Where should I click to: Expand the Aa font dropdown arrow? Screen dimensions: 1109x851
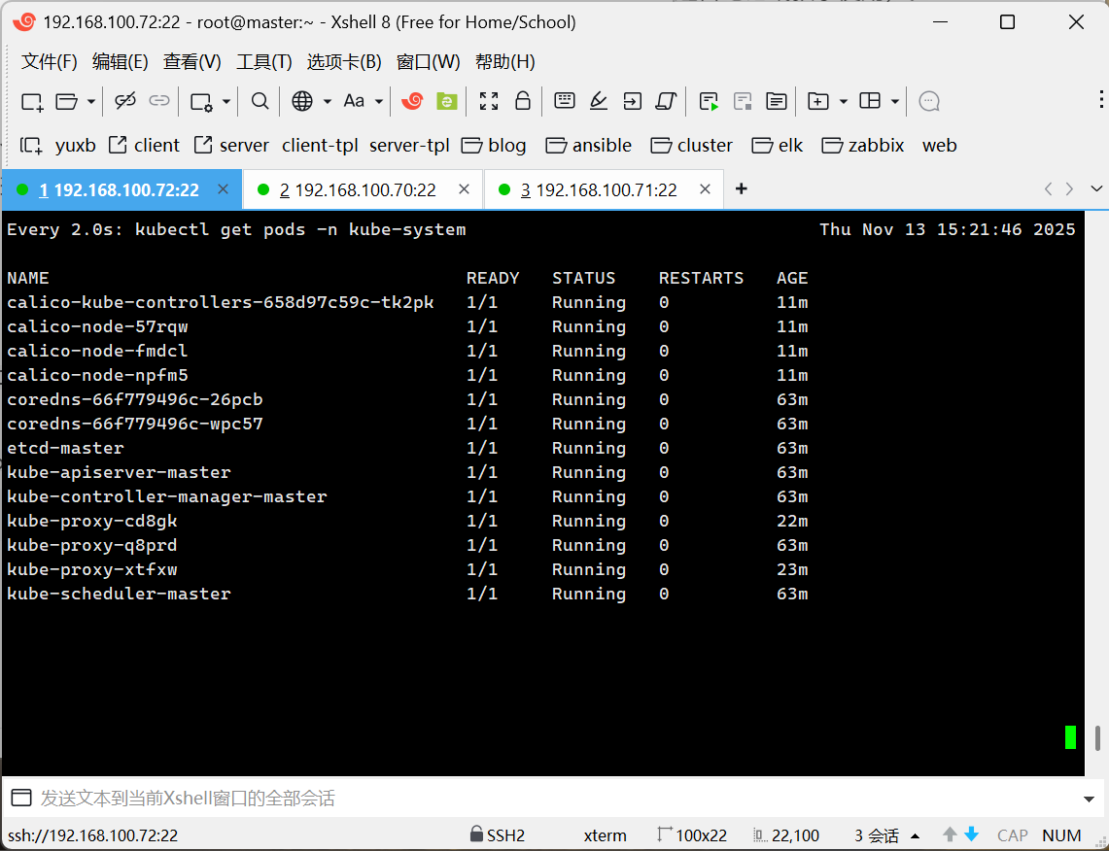[x=379, y=102]
